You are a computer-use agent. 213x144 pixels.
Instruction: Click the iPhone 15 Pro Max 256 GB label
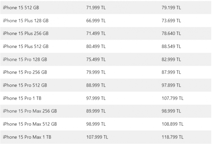pyautogui.click(x=30, y=111)
